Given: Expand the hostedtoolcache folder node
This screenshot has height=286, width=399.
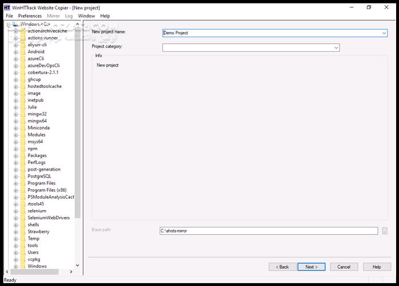Looking at the screenshot, I should tap(16, 87).
